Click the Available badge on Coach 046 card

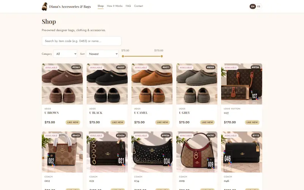click(231, 136)
